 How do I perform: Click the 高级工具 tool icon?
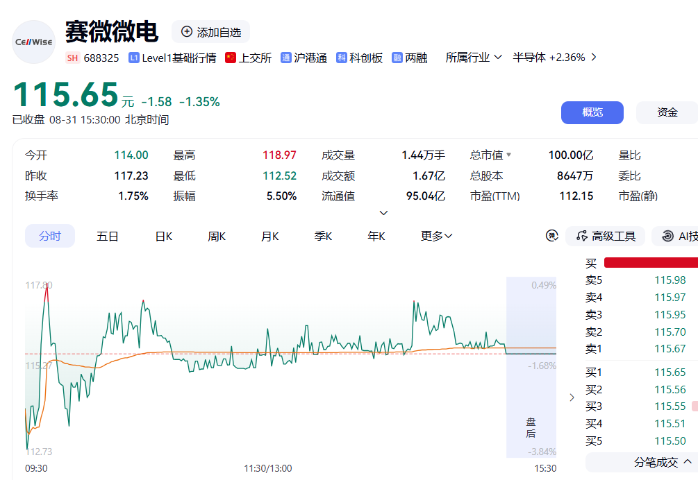tap(582, 236)
